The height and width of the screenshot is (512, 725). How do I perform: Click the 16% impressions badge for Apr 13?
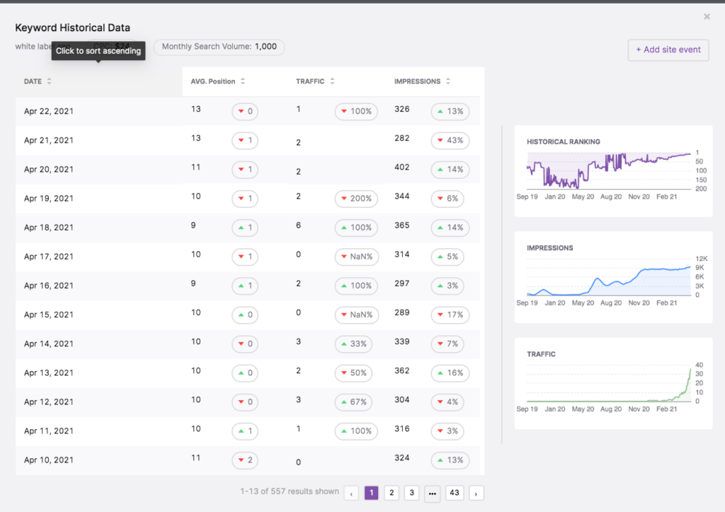(x=450, y=373)
